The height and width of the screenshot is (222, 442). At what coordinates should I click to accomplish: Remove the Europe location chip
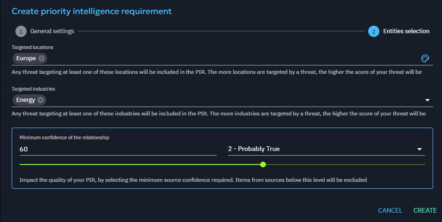(x=42, y=58)
